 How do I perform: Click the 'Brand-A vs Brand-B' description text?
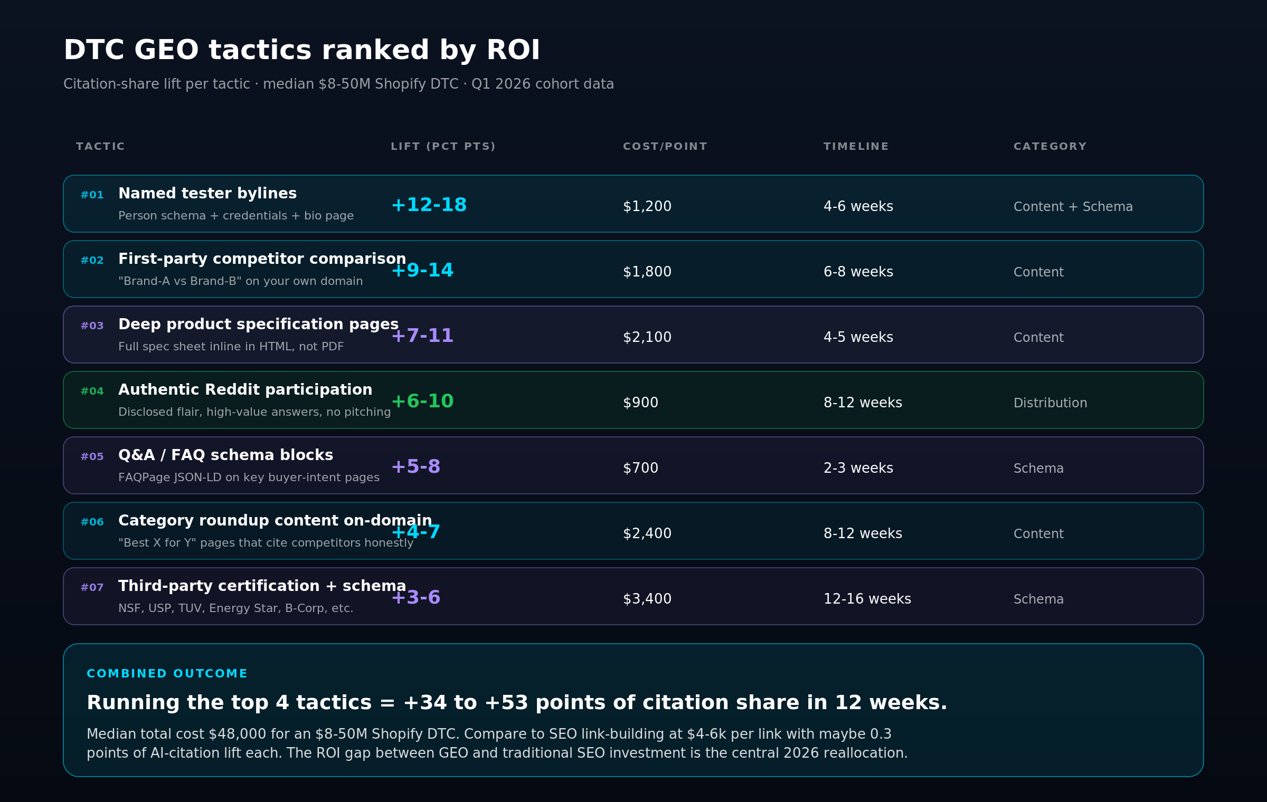tap(241, 281)
